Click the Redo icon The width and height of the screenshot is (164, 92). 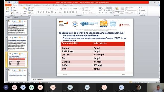15,2
